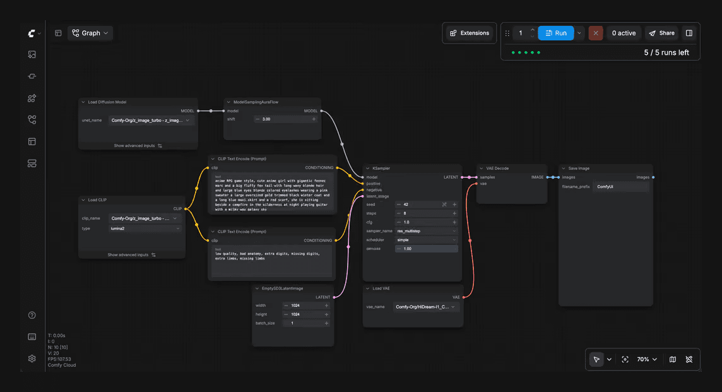
Task: Open unet_name model dropdown
Action: click(151, 120)
